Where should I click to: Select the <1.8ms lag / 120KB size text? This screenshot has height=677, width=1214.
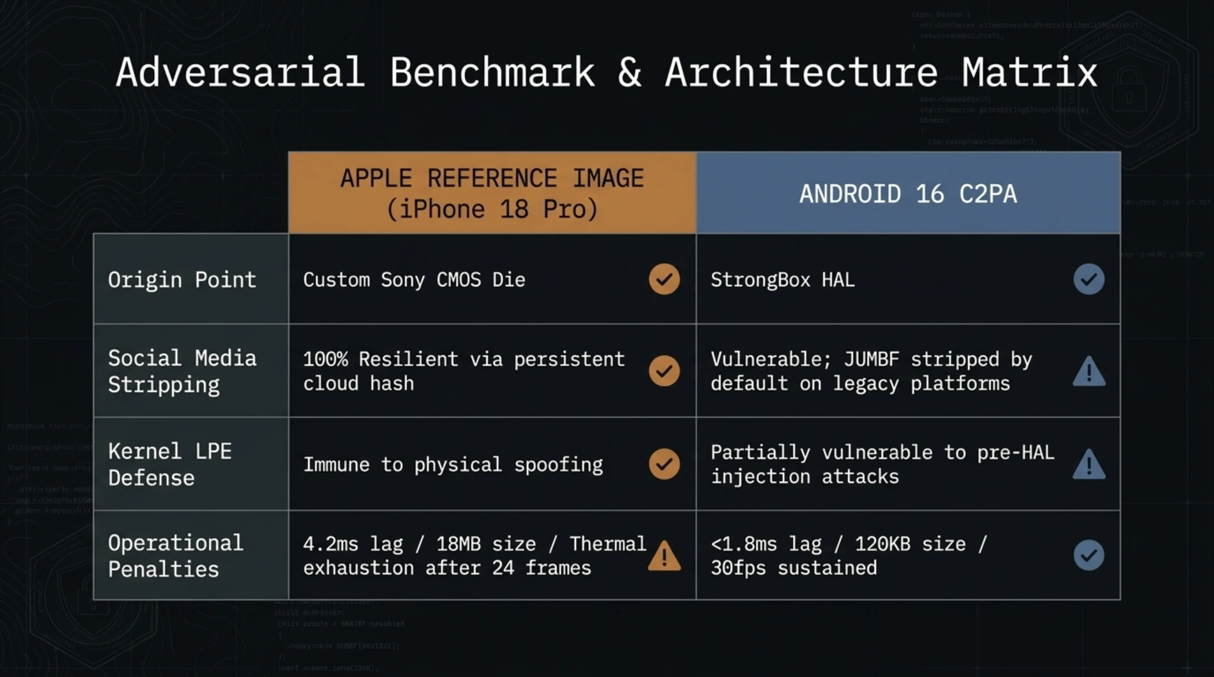pyautogui.click(x=838, y=544)
